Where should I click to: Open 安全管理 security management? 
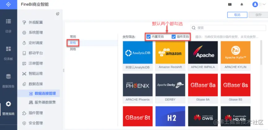[x=36, y=123]
